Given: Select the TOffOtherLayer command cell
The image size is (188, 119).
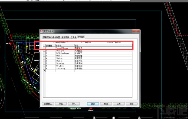Looking at the screenshot, I should pyautogui.click(x=65, y=53).
